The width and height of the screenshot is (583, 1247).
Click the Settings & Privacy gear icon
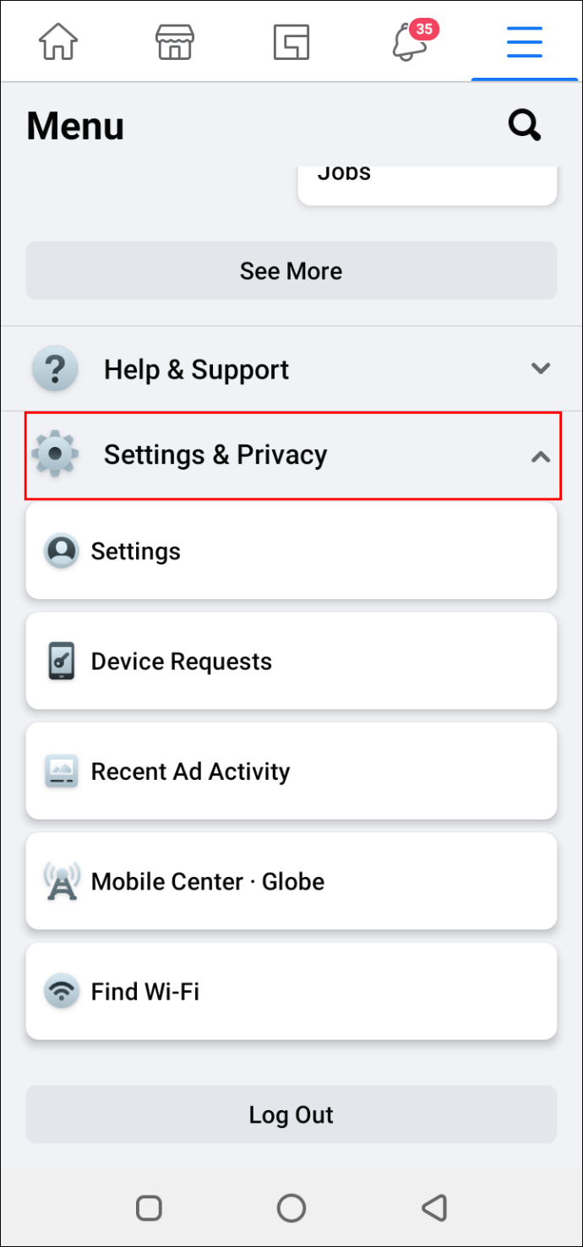[55, 455]
